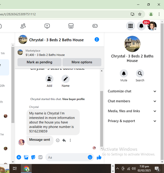Mute the conversation via bell icon

[x=124, y=73]
